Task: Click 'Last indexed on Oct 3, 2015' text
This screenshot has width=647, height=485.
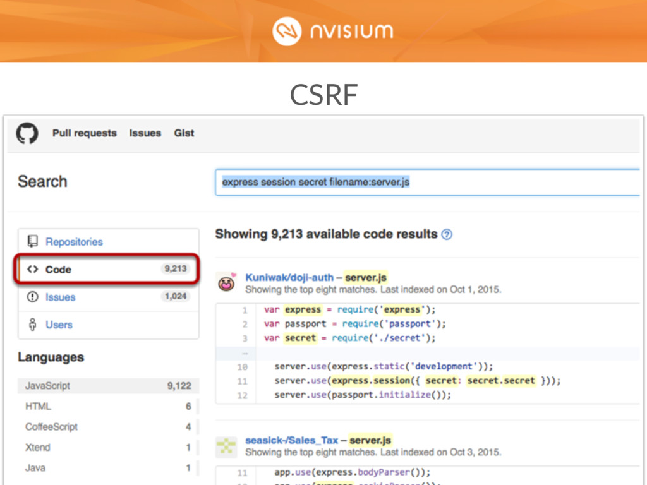Action: (x=440, y=452)
